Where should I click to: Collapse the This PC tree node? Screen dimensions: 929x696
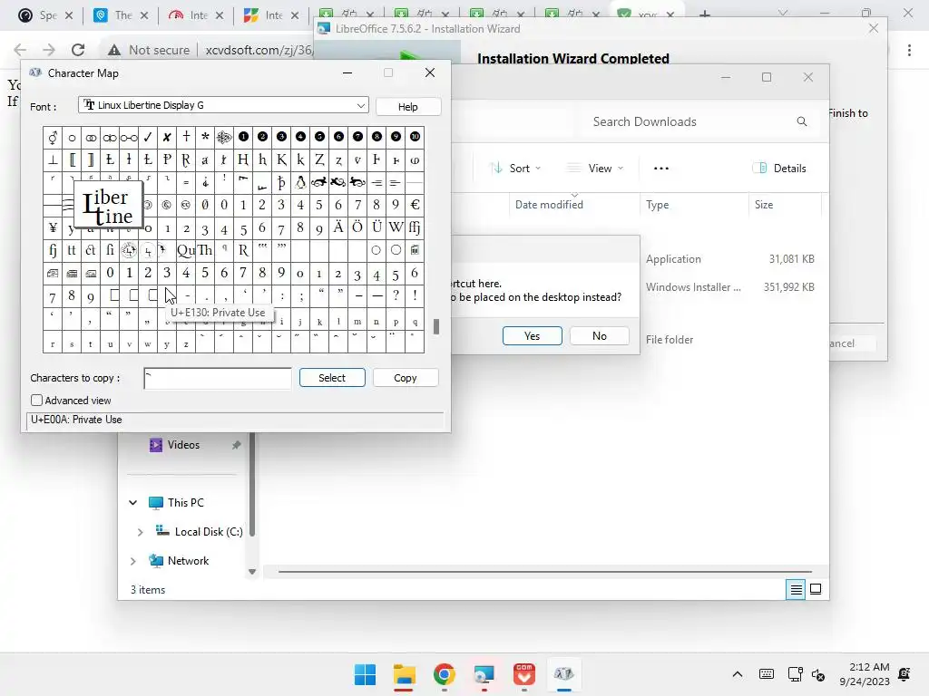click(x=133, y=502)
